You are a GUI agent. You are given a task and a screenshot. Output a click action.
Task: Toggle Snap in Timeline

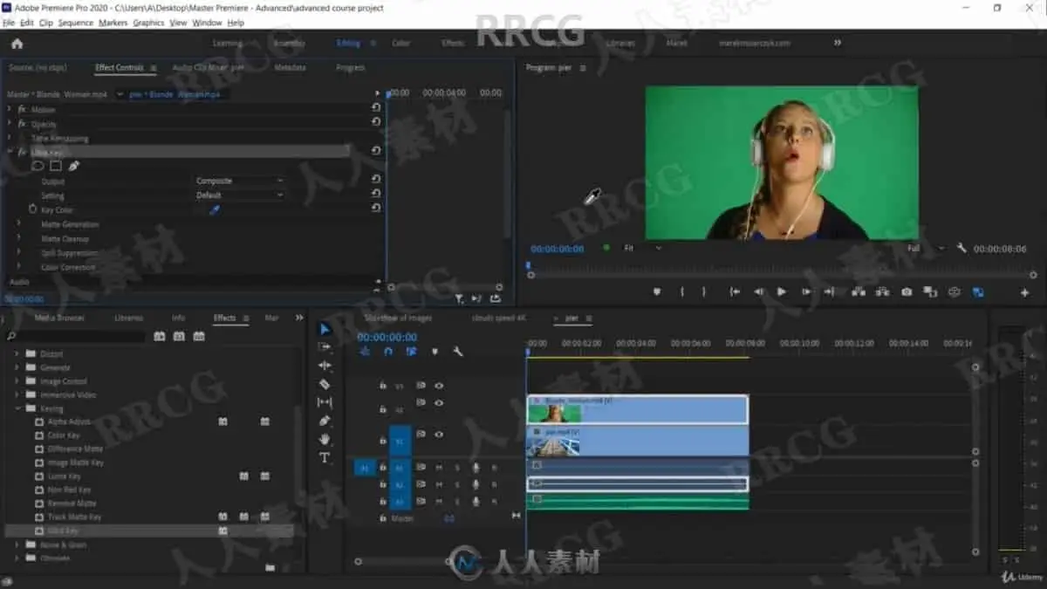[388, 352]
